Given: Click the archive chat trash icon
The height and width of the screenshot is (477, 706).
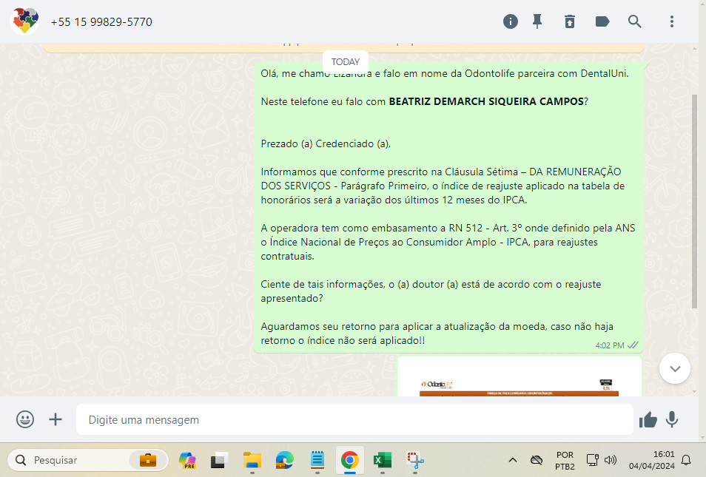Looking at the screenshot, I should pos(569,21).
